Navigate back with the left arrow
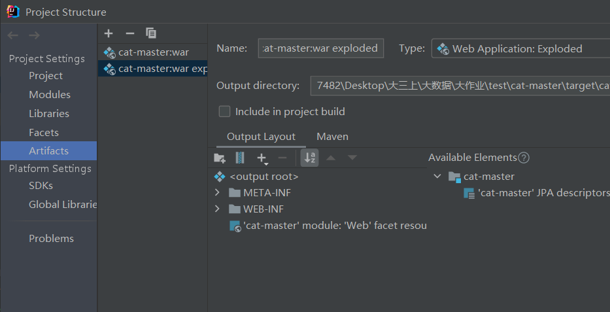Screen dimensions: 610x312 pos(13,35)
